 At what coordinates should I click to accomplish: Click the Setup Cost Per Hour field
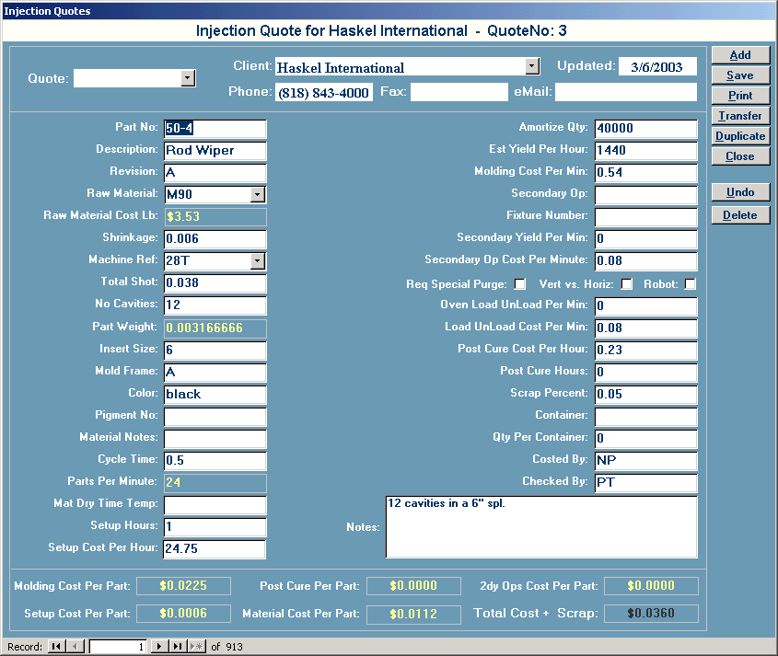point(215,549)
